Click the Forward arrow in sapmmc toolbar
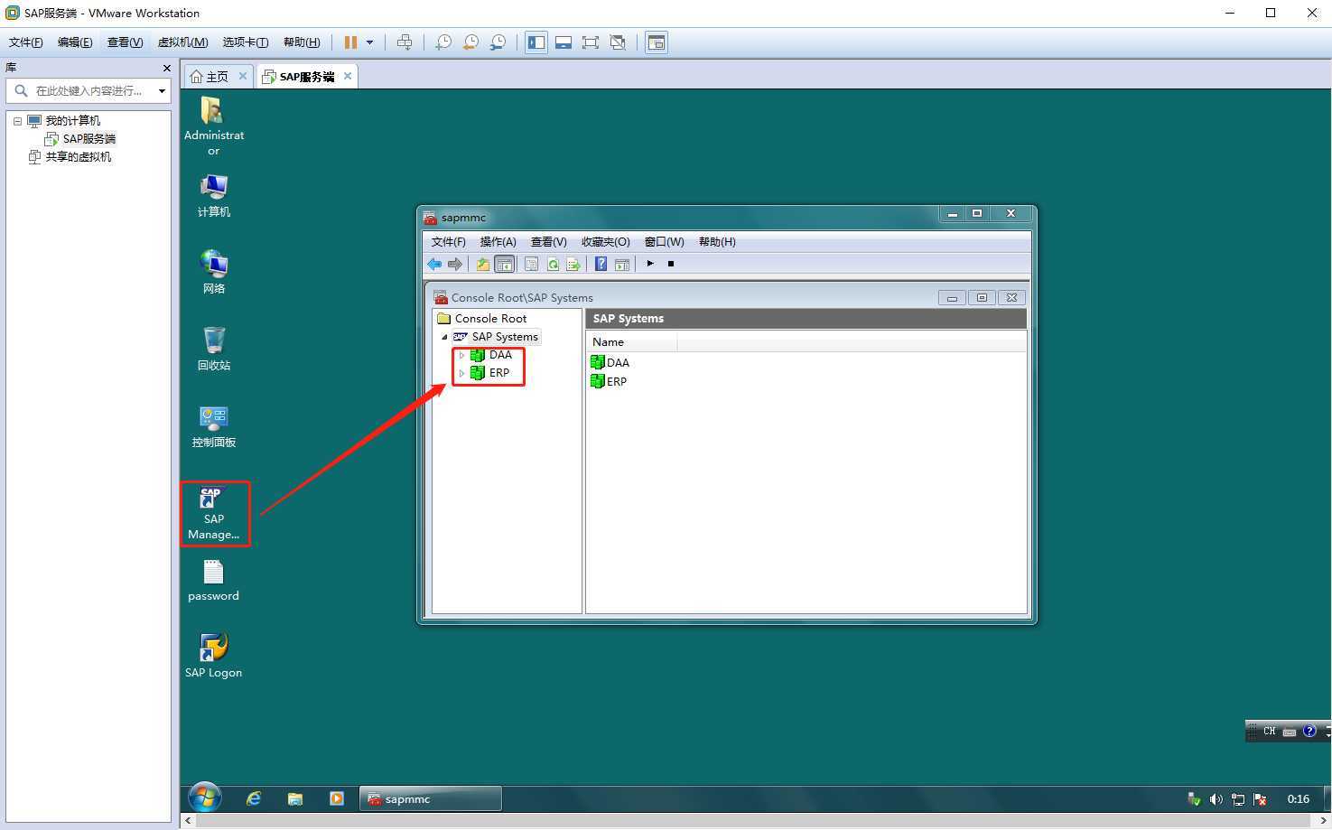 click(x=455, y=264)
